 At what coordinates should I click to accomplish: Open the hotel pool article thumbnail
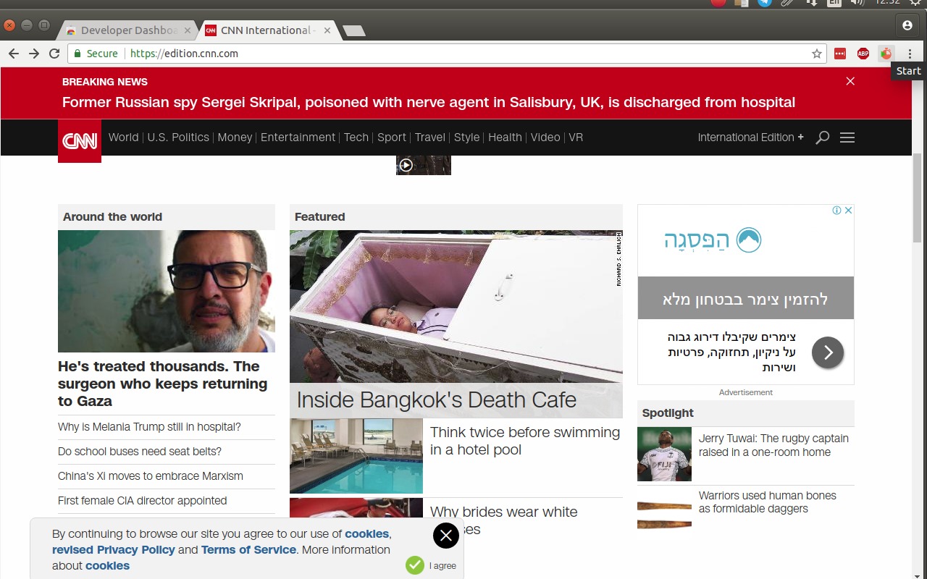pyautogui.click(x=356, y=456)
